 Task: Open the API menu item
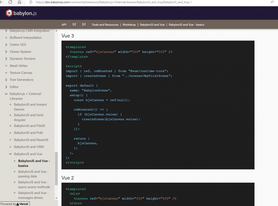(64, 25)
